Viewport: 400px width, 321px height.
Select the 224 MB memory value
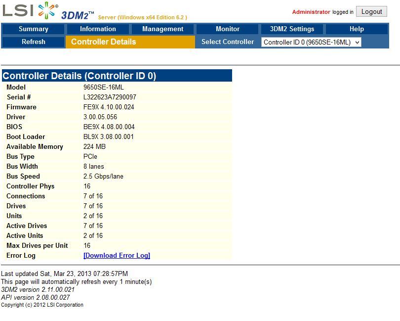click(94, 146)
